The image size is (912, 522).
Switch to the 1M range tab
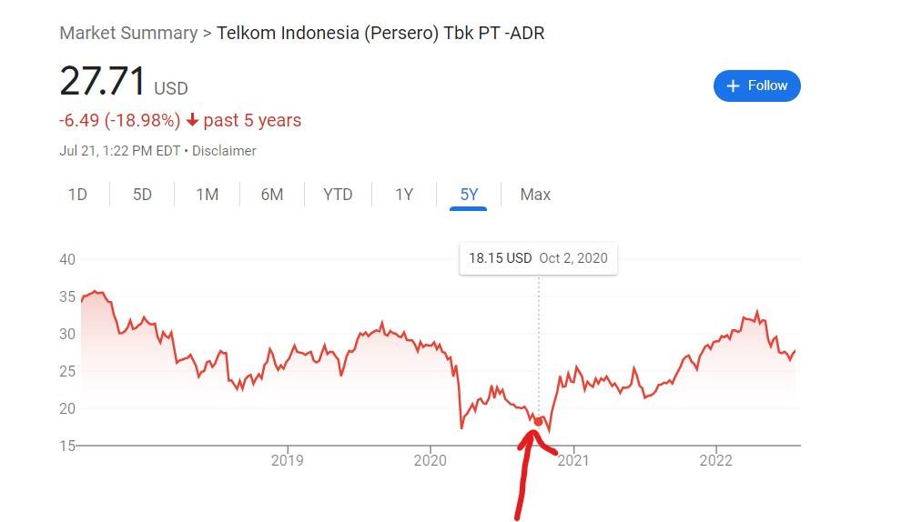pos(207,195)
